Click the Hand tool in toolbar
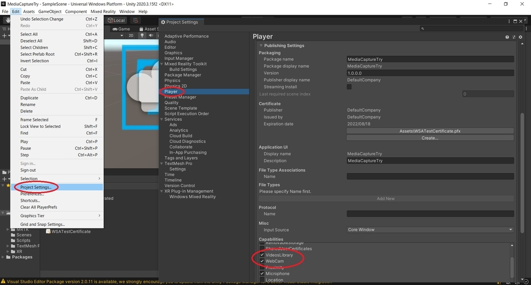The height and width of the screenshot is (285, 531). click(x=7, y=20)
